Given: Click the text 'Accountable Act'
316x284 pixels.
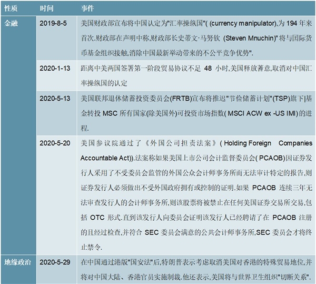Looking at the screenshot, I should coord(106,158).
